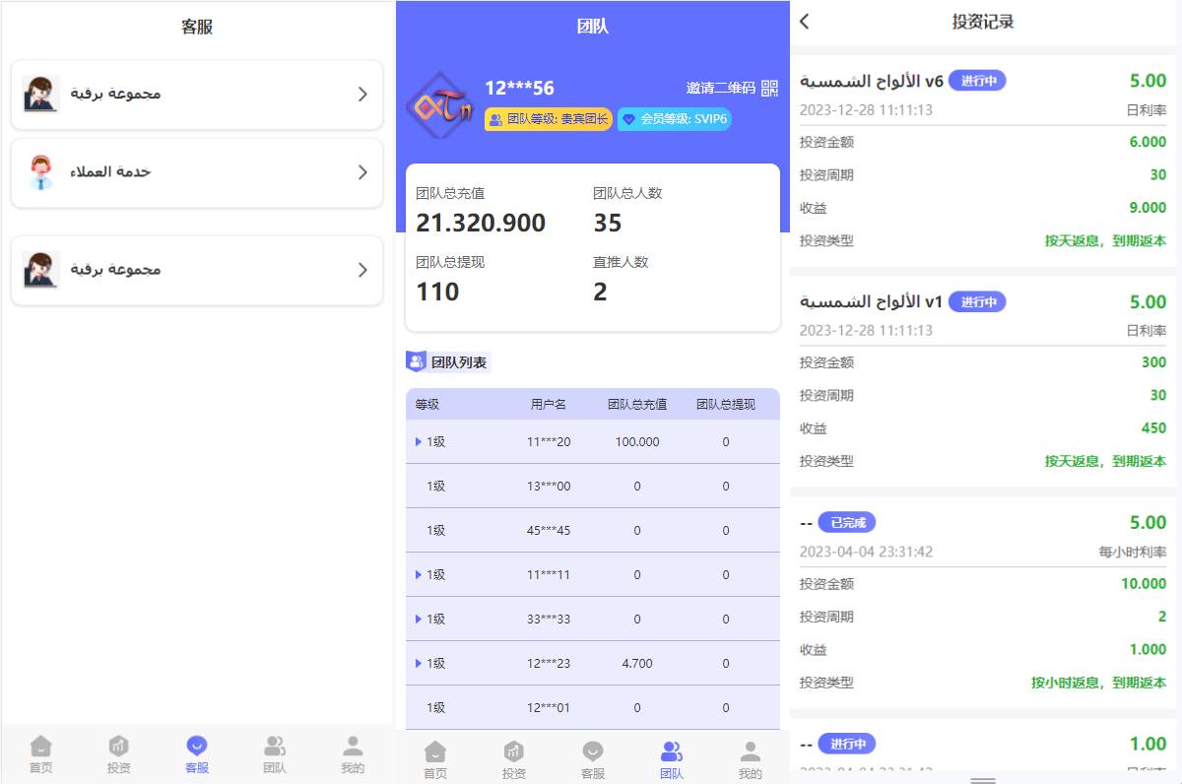Go back using the 投资记录 header arrow
Screen dimensions: 1182x784
tap(805, 22)
